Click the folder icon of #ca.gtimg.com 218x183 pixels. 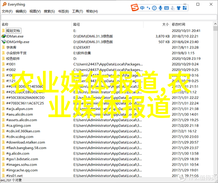[x=4, y=125]
